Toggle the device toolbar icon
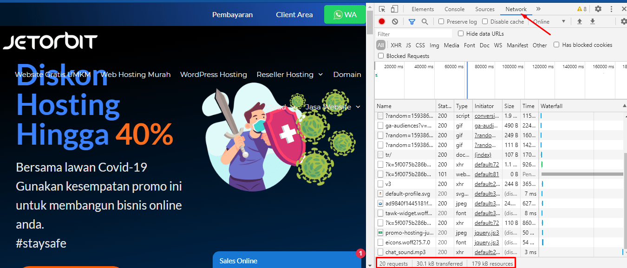 coord(394,9)
